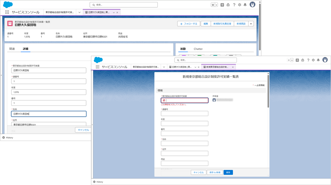The height and width of the screenshot is (185, 331).
Task: Open 日野大久保団地 tab chevron menu, back window
Action: pos(114,13)
